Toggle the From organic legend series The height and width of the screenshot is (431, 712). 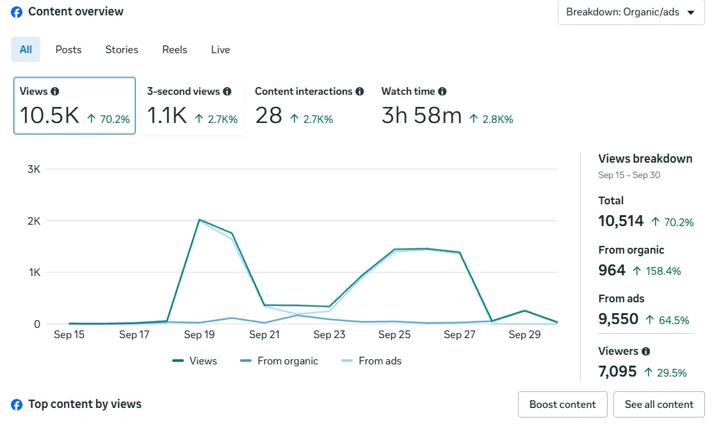279,361
